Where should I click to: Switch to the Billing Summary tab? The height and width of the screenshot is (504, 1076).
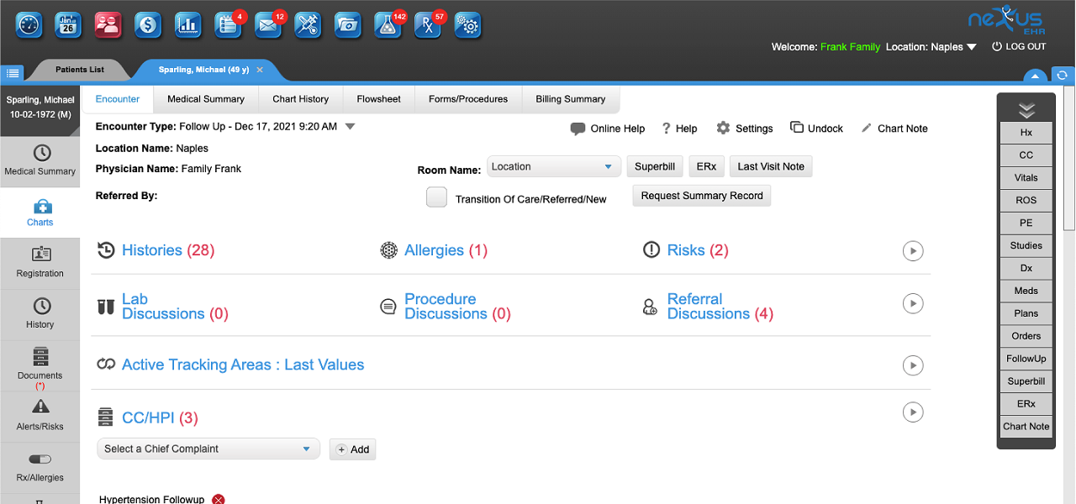click(570, 98)
